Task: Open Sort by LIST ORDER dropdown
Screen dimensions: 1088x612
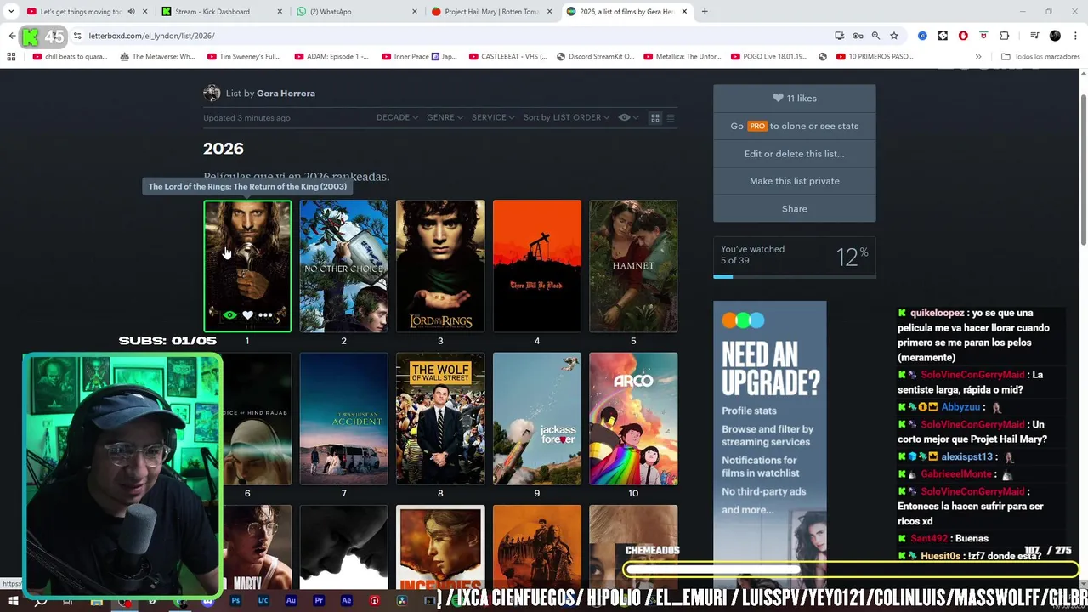Action: [x=566, y=117]
